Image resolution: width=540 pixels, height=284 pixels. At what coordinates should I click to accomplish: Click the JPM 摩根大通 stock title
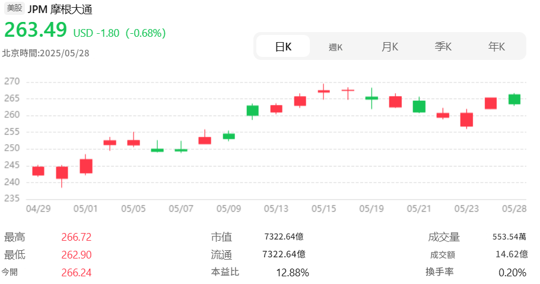click(60, 9)
